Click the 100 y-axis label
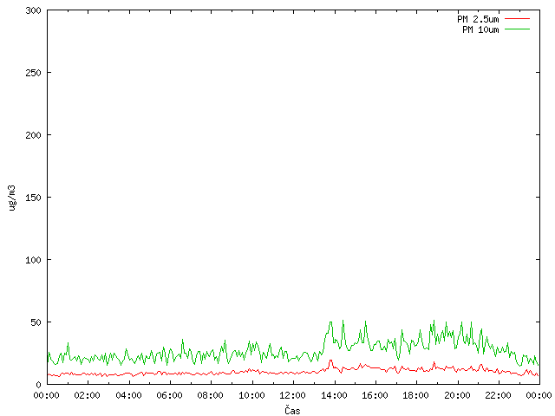 [33, 260]
